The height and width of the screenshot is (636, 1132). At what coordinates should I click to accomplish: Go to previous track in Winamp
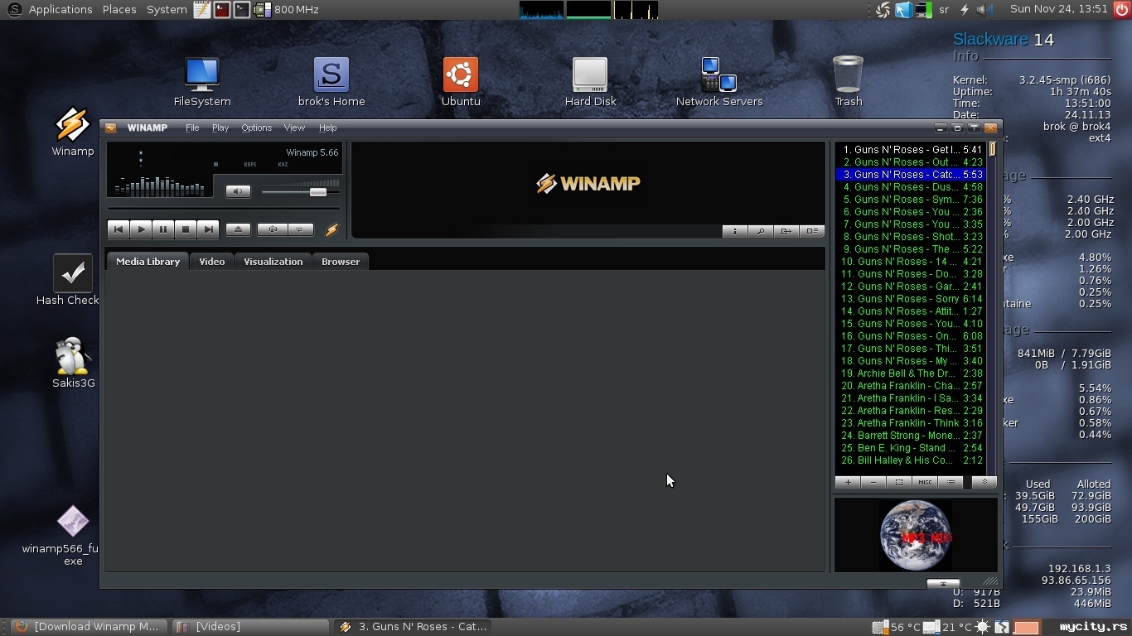coord(119,229)
